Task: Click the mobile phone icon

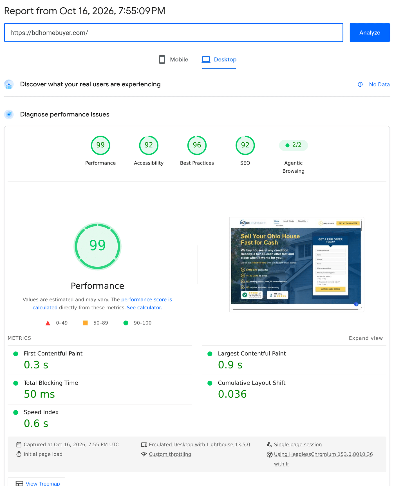Action: pos(162,60)
